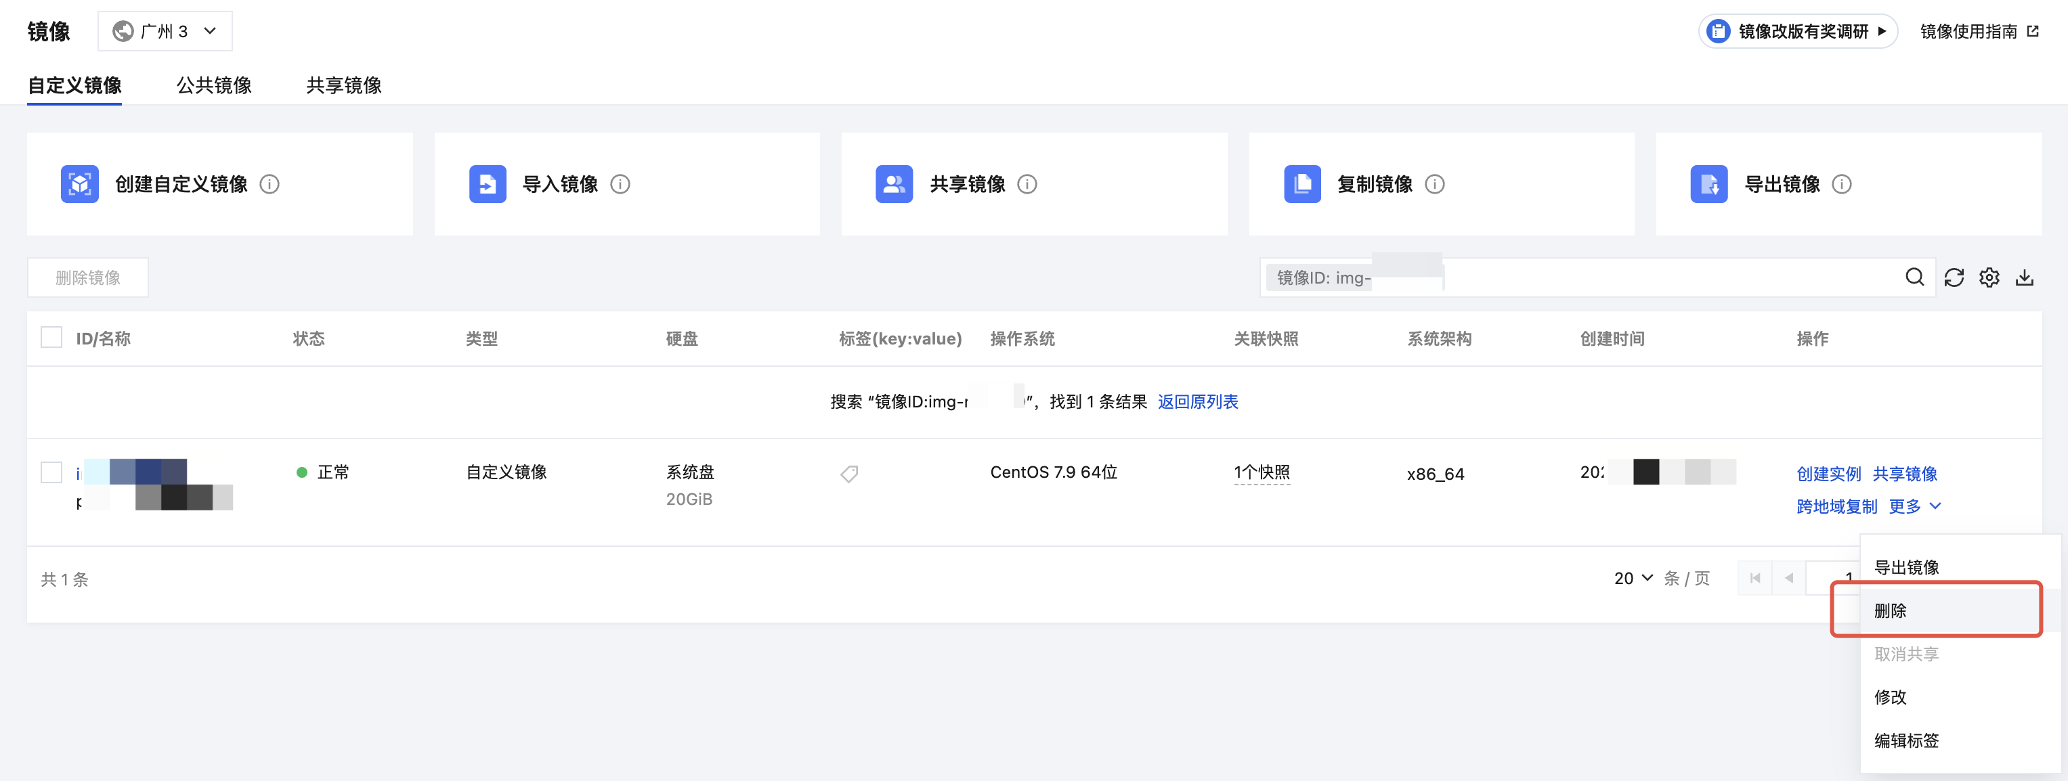Tick the checkbox for the image row
Screen dimensions: 2068x781
click(51, 472)
